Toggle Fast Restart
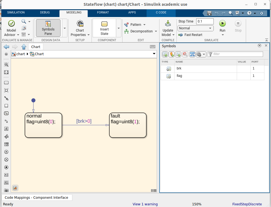Screen dimensions: 271x207 pyautogui.click(x=190, y=35)
